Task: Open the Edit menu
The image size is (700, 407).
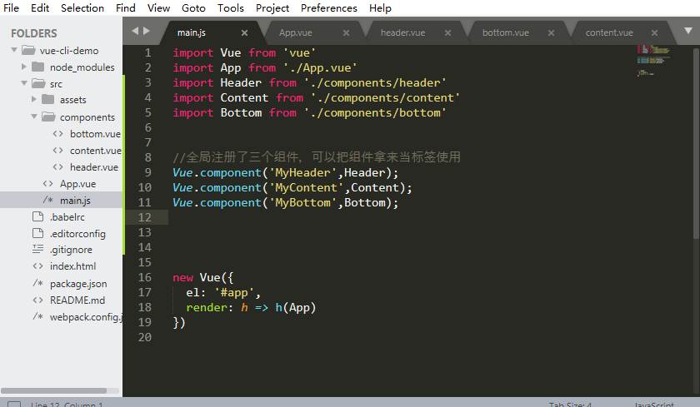Action: pyautogui.click(x=40, y=8)
